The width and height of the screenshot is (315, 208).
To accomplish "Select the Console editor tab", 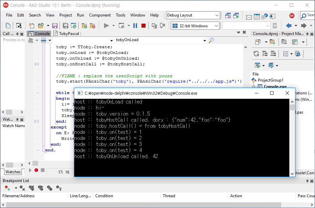I will coord(40,34).
